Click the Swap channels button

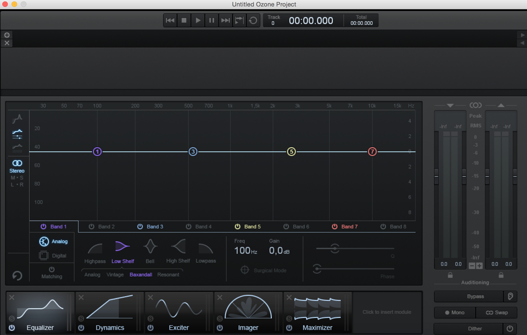click(x=496, y=312)
